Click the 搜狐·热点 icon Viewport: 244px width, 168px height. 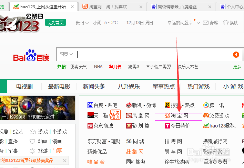click(167, 105)
